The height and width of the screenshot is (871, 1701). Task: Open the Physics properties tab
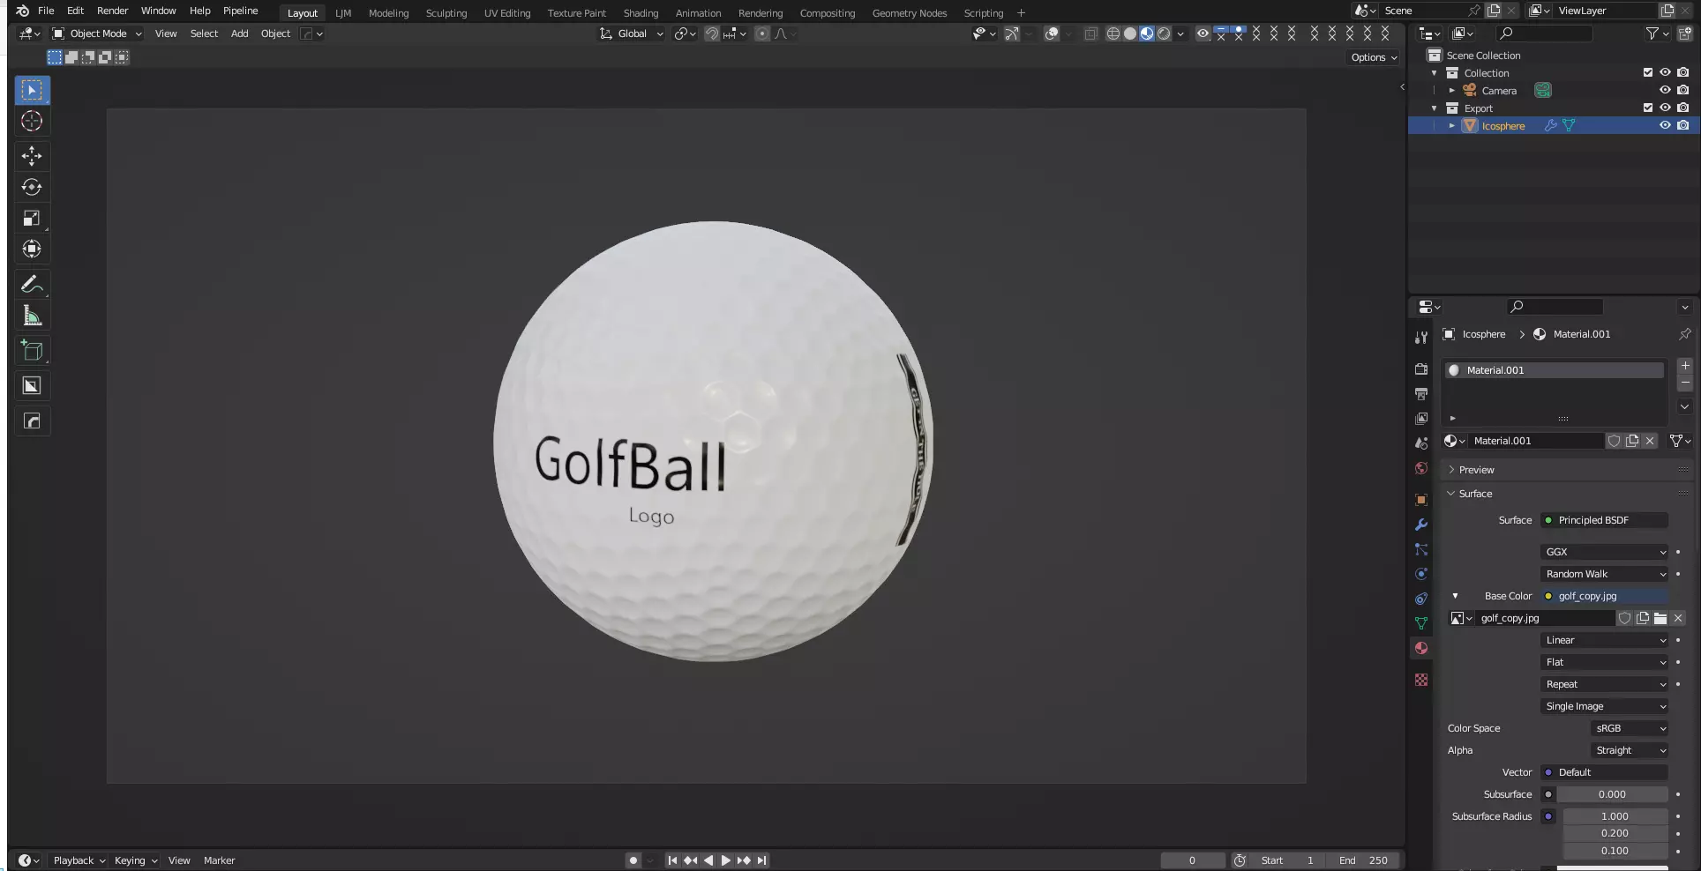(x=1420, y=574)
